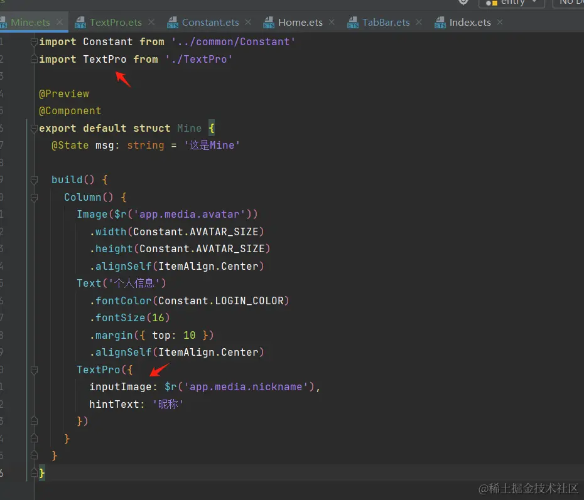Screen dimensions: 584x500
Task: Close the Home.ets tab
Action: click(x=332, y=23)
